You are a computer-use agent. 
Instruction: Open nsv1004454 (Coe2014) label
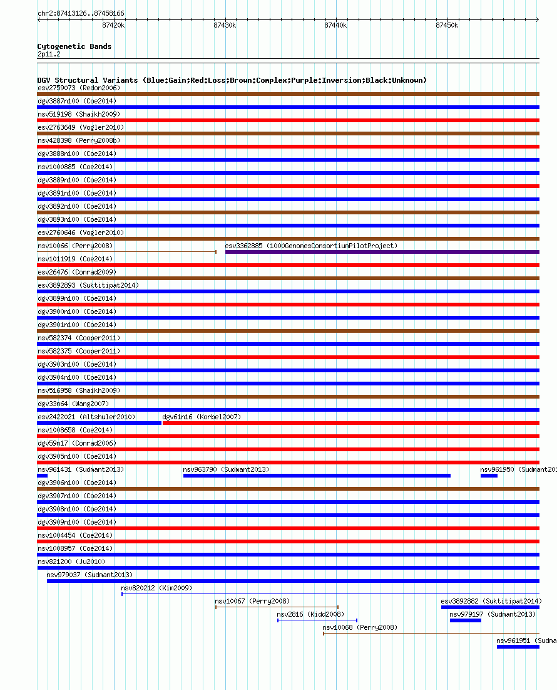[x=75, y=536]
